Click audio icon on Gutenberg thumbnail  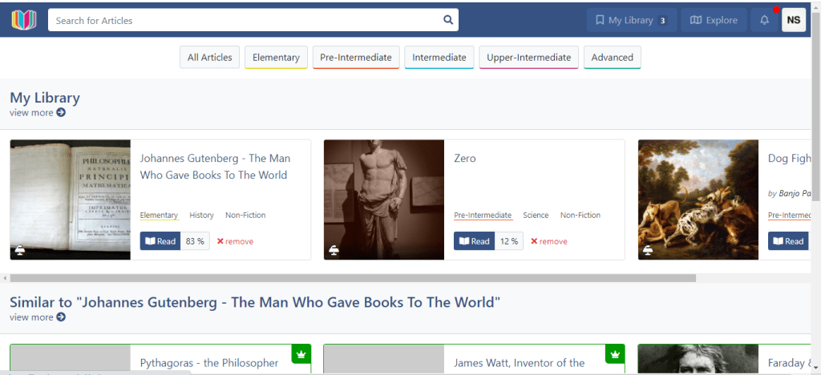click(20, 250)
